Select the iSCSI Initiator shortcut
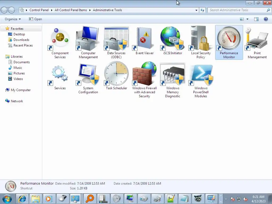272x204 pixels. [x=173, y=41]
